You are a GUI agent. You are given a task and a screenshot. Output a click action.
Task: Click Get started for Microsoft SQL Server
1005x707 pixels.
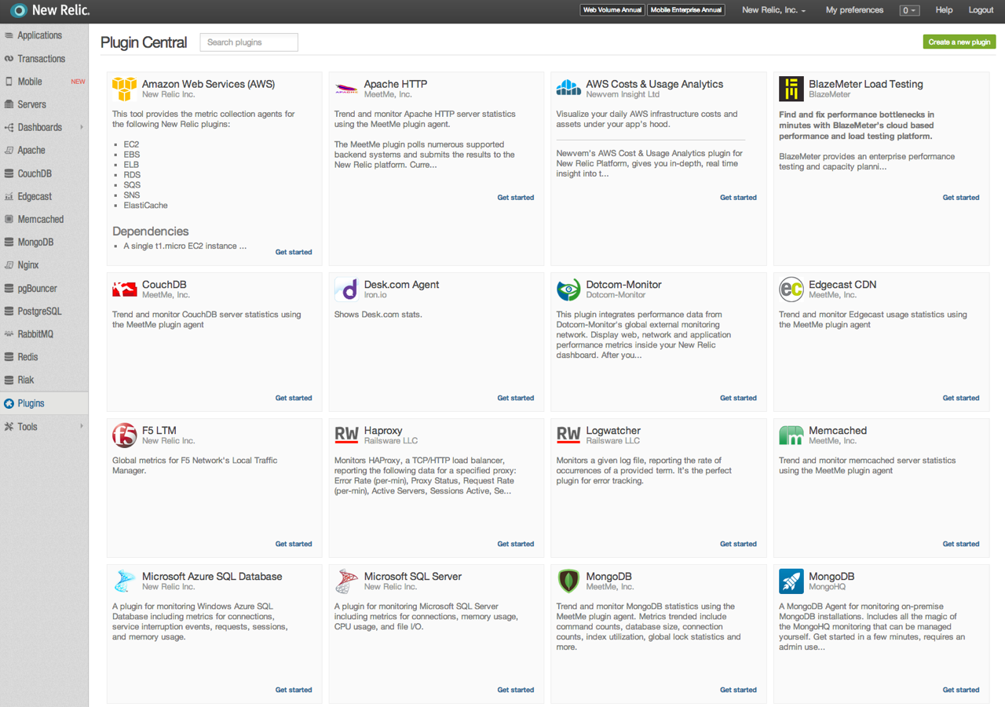pyautogui.click(x=515, y=690)
